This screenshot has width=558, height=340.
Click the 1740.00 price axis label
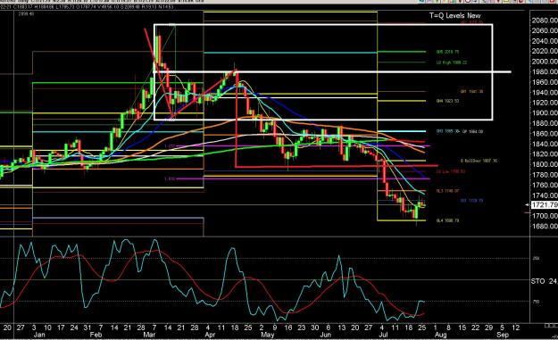tap(545, 195)
